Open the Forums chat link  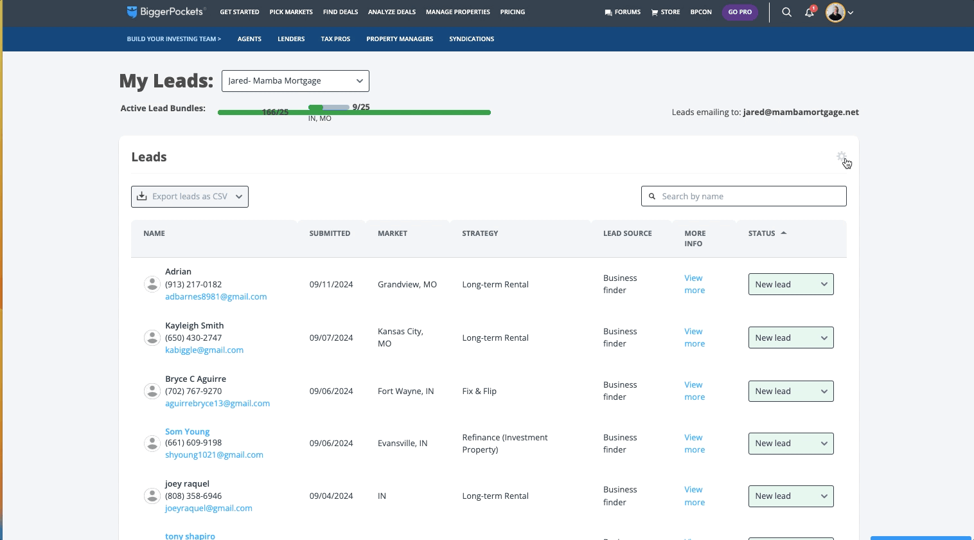pos(623,12)
